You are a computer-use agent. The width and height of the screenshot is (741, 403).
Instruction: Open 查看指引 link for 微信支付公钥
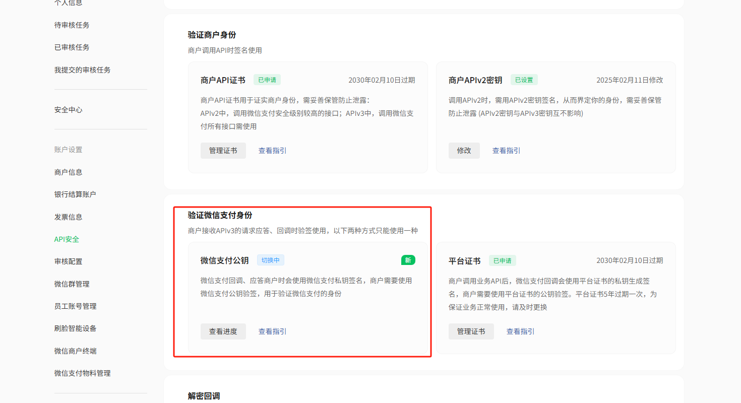(x=272, y=331)
